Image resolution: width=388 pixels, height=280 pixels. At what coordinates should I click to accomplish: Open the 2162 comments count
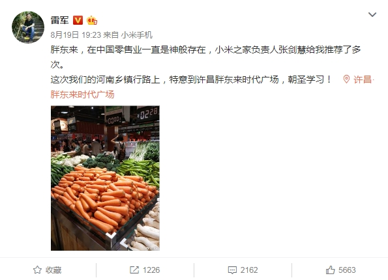pyautogui.click(x=249, y=270)
